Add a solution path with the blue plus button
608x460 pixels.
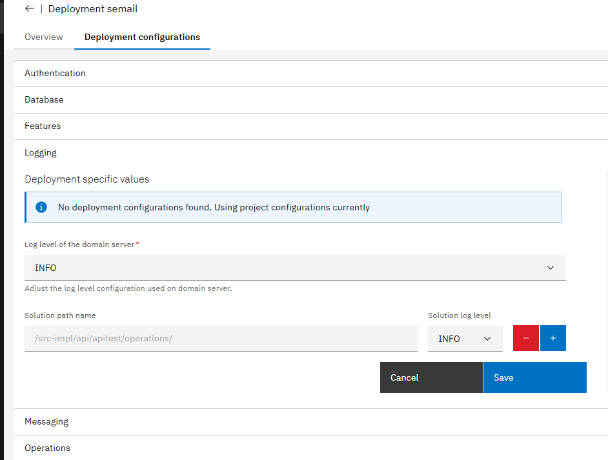tap(553, 339)
